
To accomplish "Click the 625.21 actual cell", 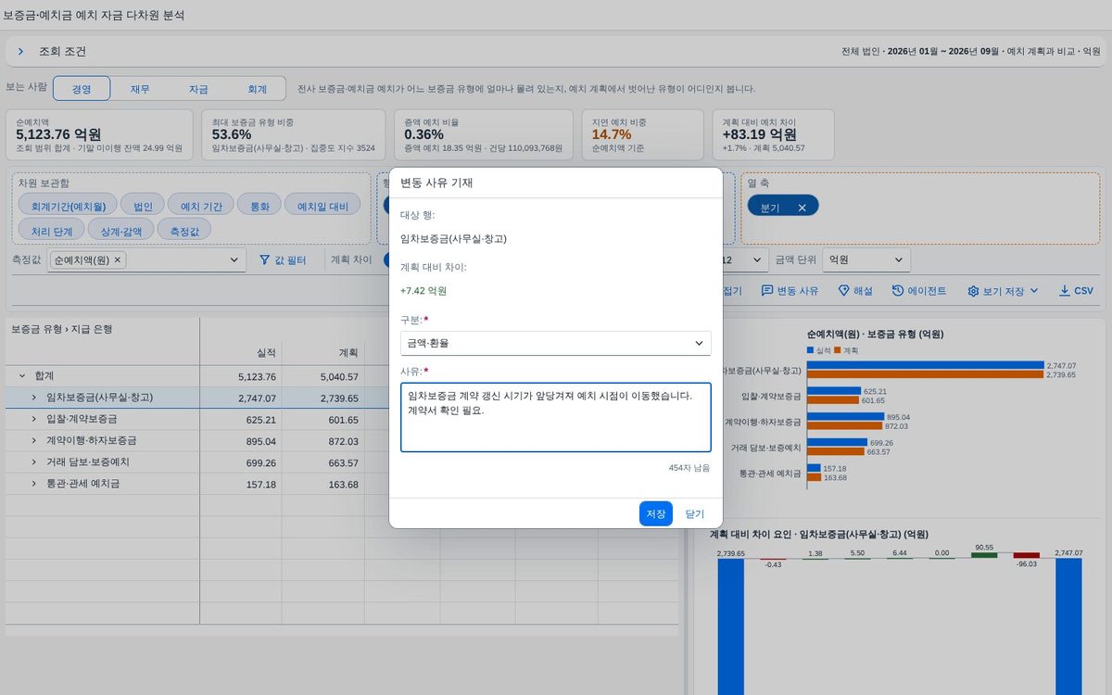I will point(241,419).
